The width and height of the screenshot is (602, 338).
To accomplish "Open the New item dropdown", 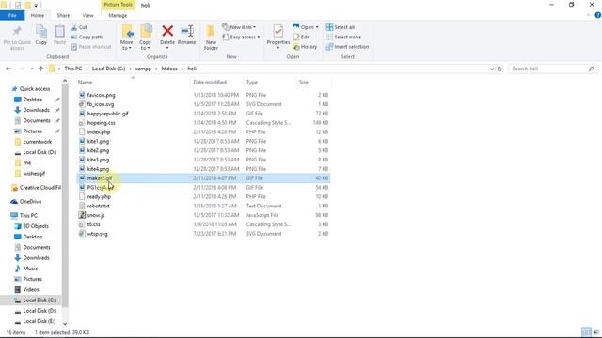I will (239, 27).
